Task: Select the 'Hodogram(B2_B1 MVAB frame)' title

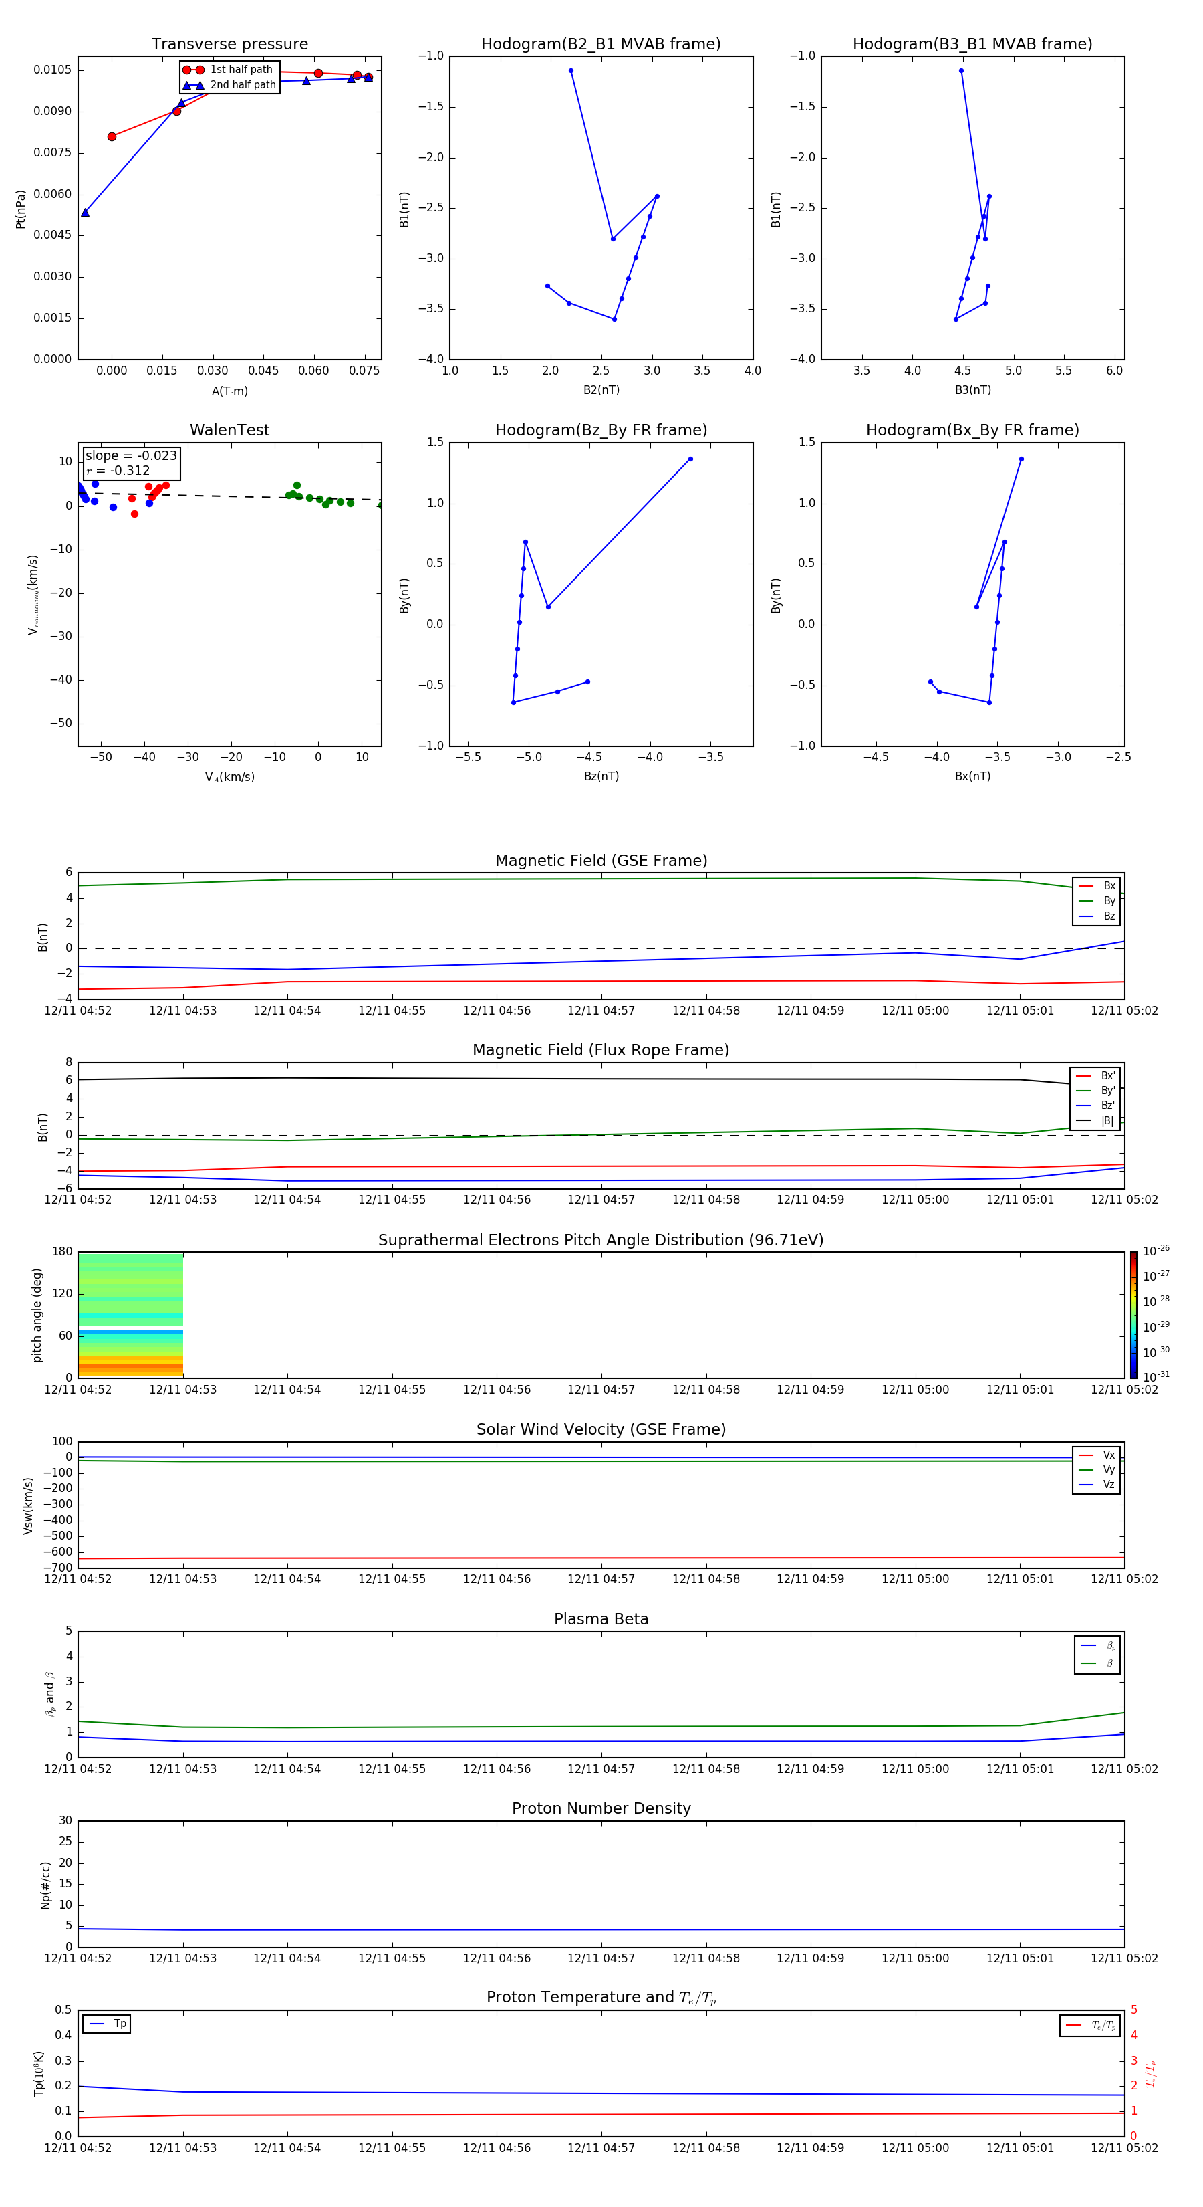Action: pyautogui.click(x=601, y=45)
